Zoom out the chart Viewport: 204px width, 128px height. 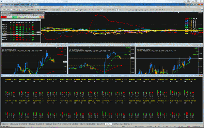point(66,10)
